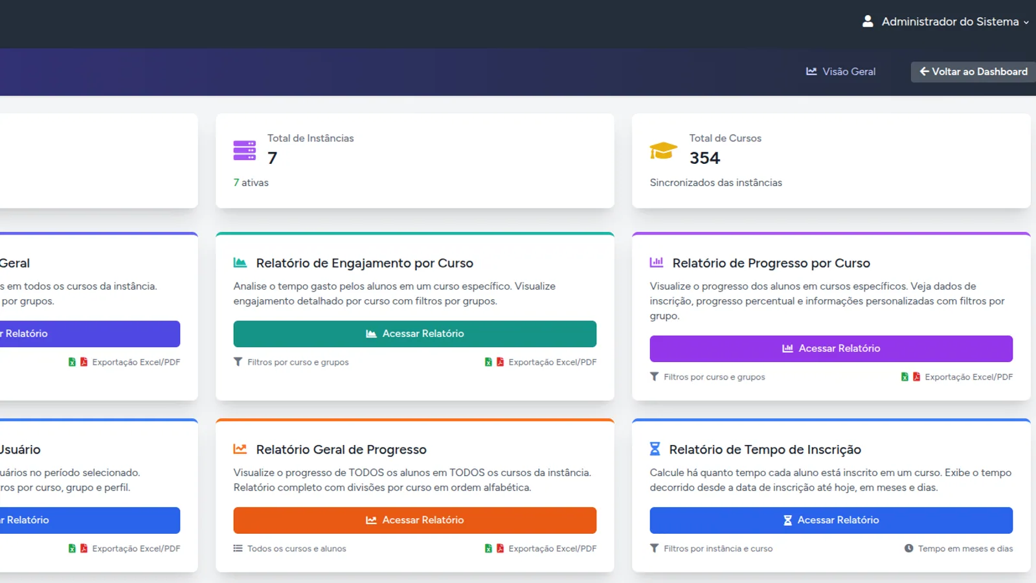Click the yellow graduation cap icon
This screenshot has height=583, width=1036.
pyautogui.click(x=664, y=150)
